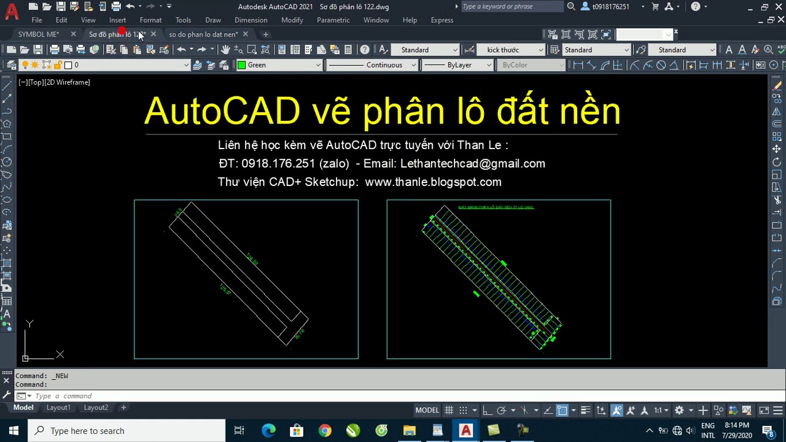Click the Save icon in Quick Access toolbar
This screenshot has width=786, height=442.
pyautogui.click(x=60, y=7)
